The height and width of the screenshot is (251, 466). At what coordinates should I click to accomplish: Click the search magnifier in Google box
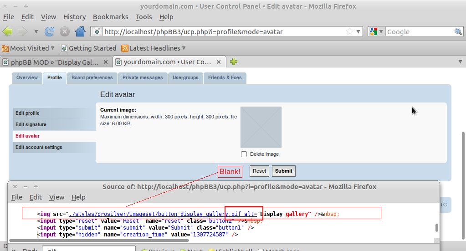click(458, 32)
